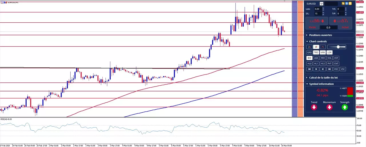The width and height of the screenshot is (366, 147).
Task: Click the S/L stepper arrows
Action: coord(323,13)
